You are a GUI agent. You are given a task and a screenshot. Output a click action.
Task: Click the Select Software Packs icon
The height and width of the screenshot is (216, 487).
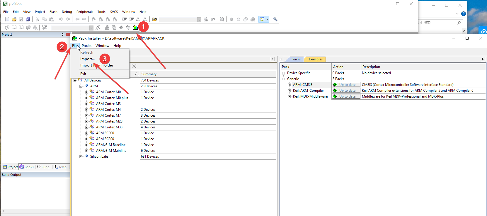point(128,28)
